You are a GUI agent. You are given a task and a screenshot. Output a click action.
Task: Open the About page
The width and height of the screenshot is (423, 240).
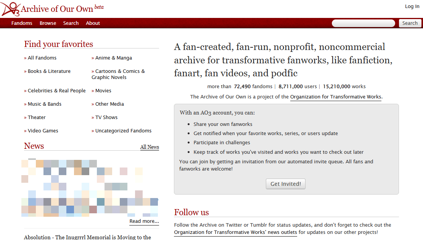(93, 23)
